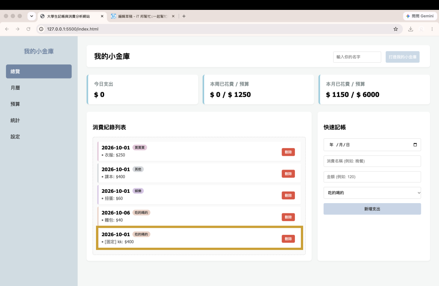Viewport: 439px width, 286px height.
Task: Click the 年/月/日 date field
Action: (x=372, y=145)
